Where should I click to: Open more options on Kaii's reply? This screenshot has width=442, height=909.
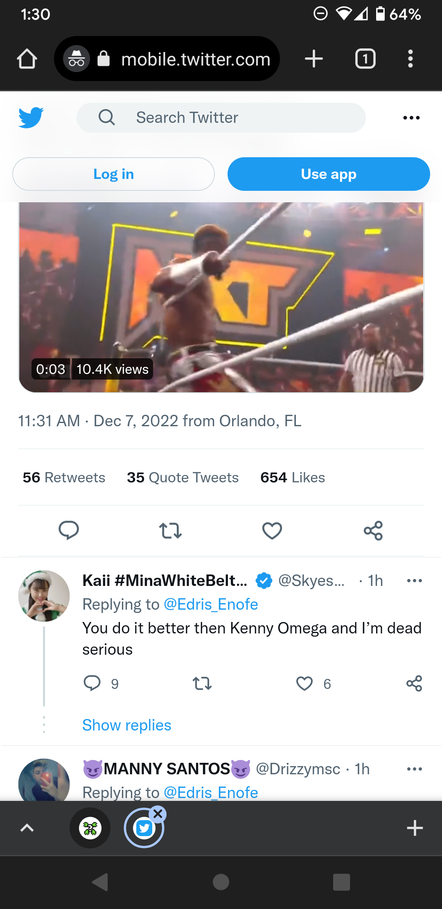414,581
